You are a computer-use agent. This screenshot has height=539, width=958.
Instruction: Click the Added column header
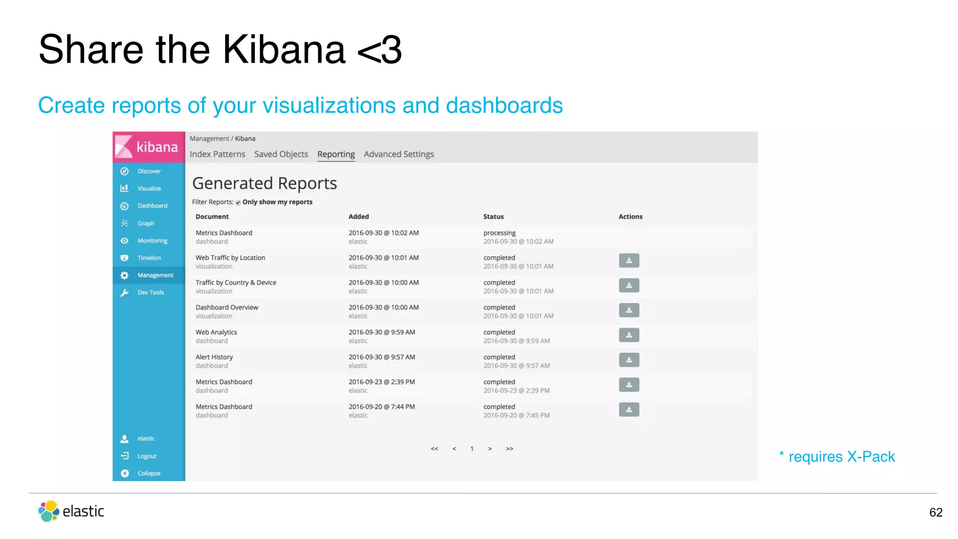pos(359,217)
